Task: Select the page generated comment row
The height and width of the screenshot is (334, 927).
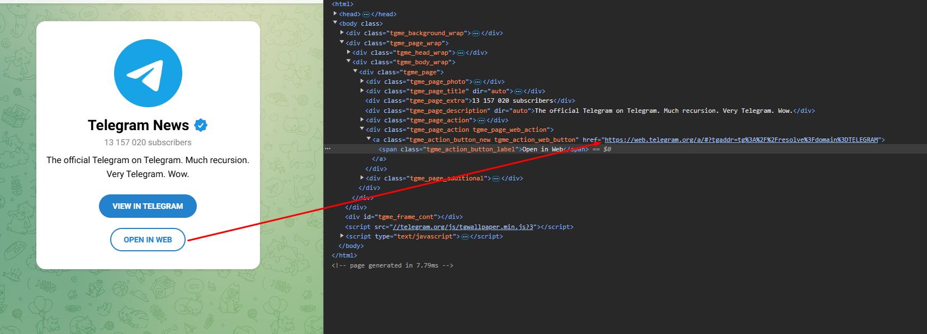Action: pyautogui.click(x=392, y=265)
